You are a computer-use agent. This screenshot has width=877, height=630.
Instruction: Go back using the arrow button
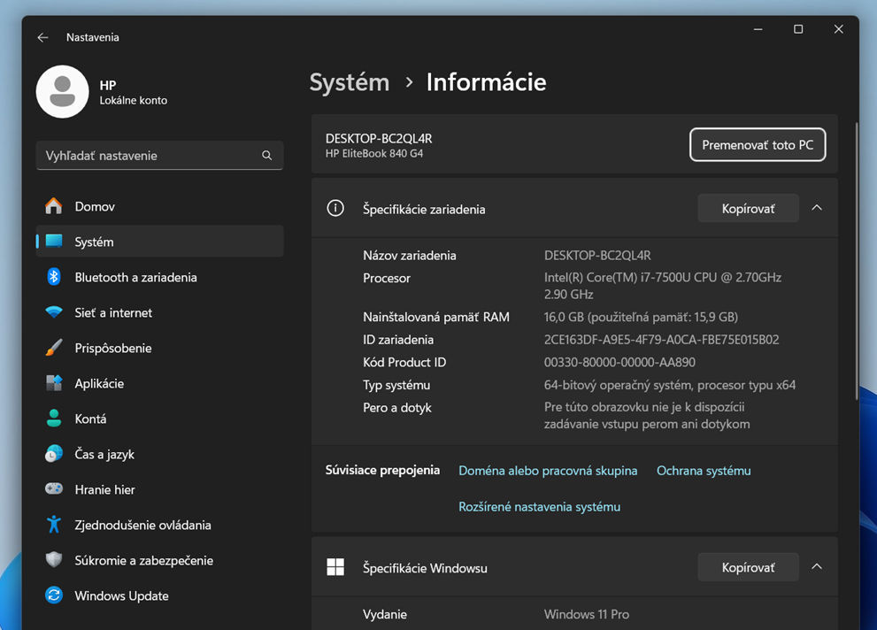pos(42,37)
